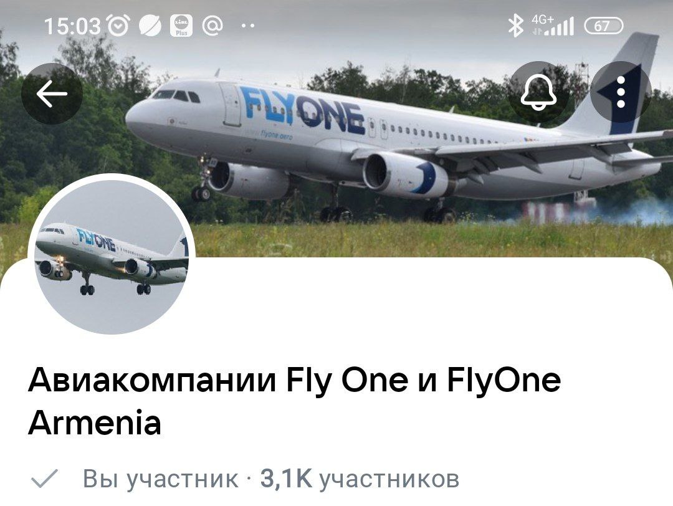Tap the 'Armenia' line of the group name
This screenshot has height=506, width=673.
95,422
